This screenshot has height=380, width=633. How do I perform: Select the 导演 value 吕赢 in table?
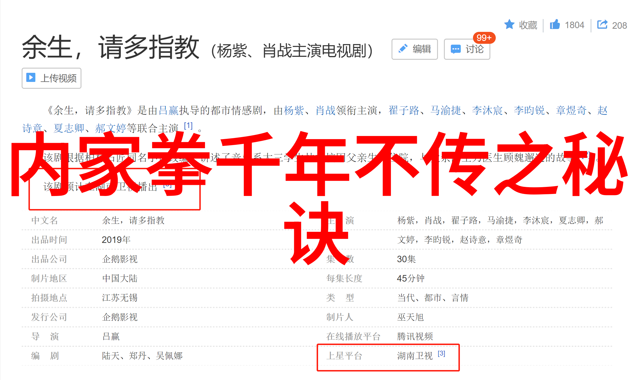click(111, 336)
